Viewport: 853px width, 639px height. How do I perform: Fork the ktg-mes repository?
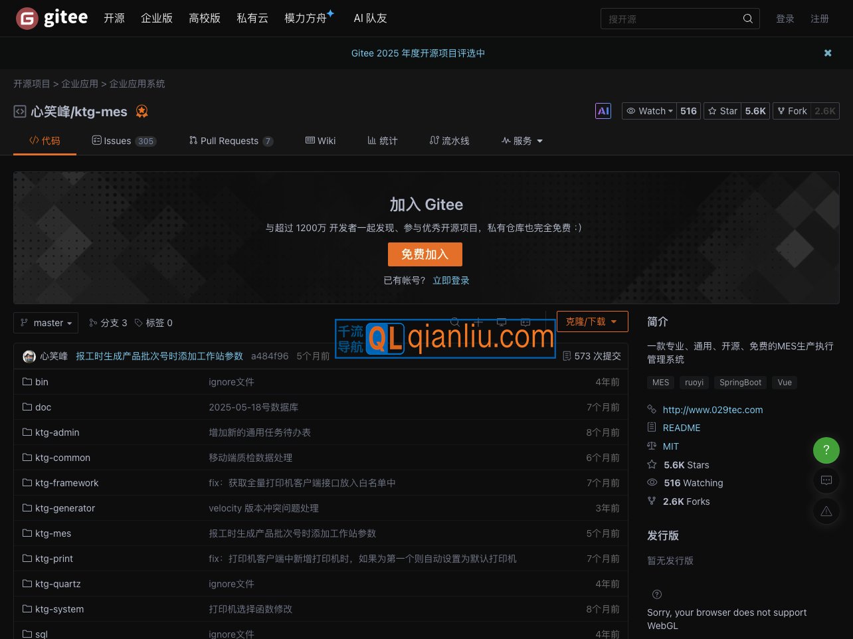792,111
